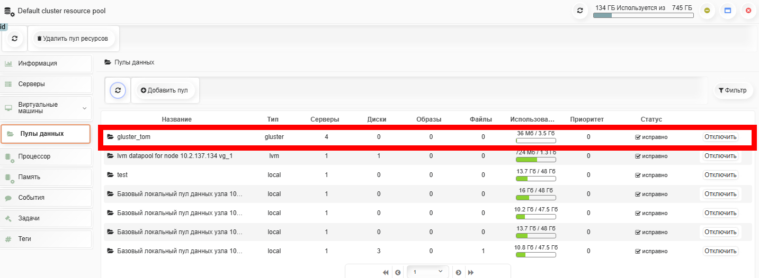Click Отключить for pool using 10.8 Гб / 47.5 Гб
This screenshot has height=278, width=759.
[720, 251]
